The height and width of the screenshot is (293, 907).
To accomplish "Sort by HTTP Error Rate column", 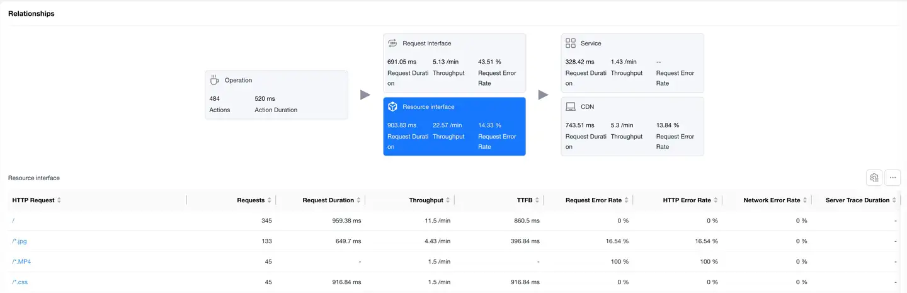I will pos(716,200).
